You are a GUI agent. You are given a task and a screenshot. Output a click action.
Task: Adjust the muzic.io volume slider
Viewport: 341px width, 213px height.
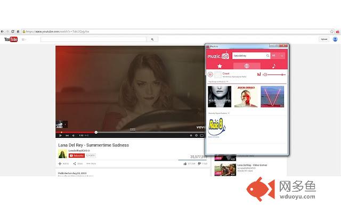point(277,75)
